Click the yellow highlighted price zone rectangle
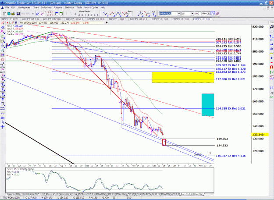Screen dimensions: 274x200 183,77
